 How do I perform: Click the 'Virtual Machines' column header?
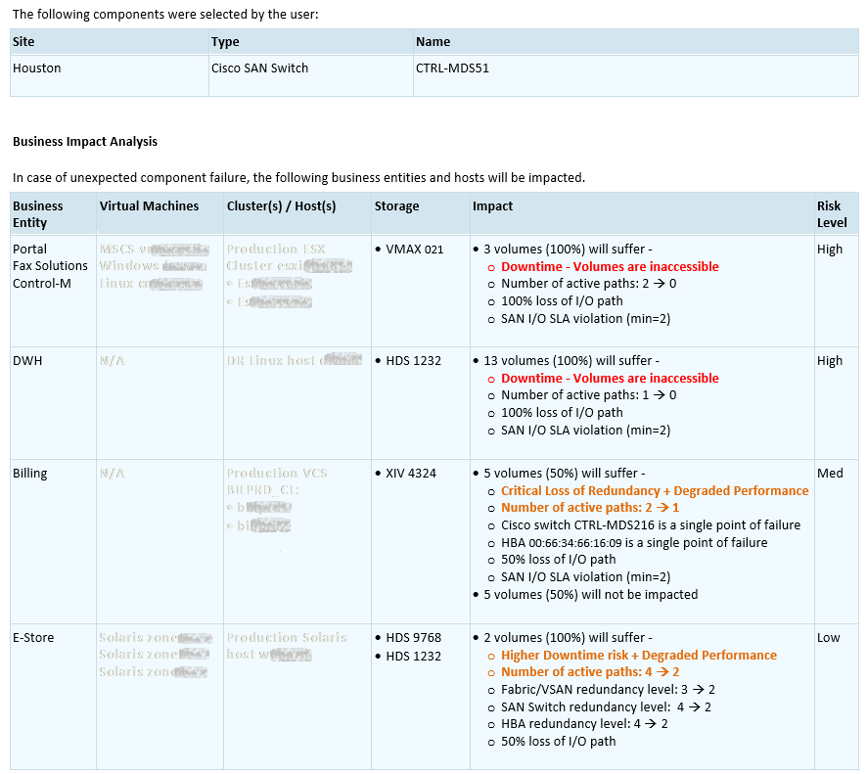[150, 205]
